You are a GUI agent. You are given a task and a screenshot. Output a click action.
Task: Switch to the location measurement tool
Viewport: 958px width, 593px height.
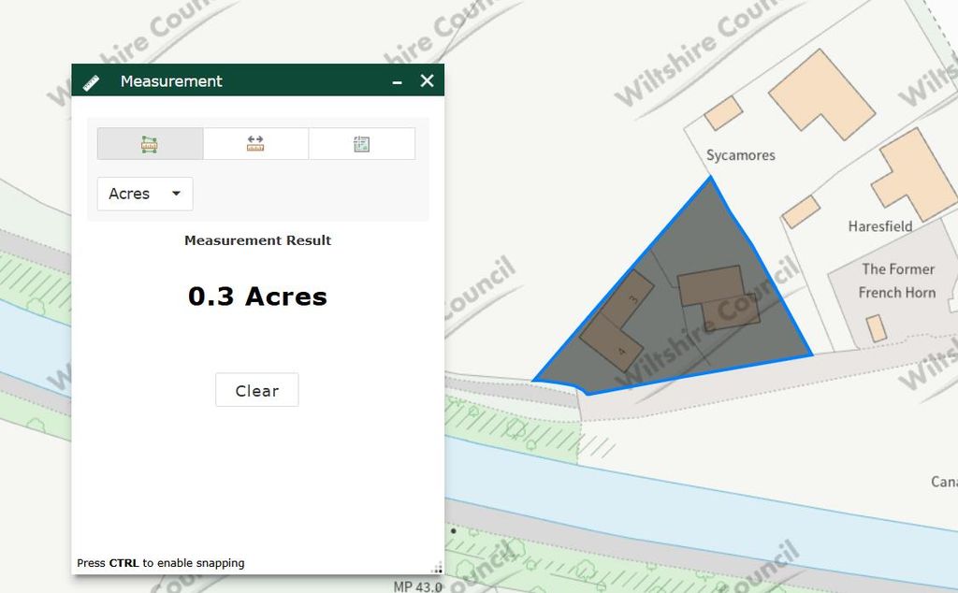(x=362, y=143)
